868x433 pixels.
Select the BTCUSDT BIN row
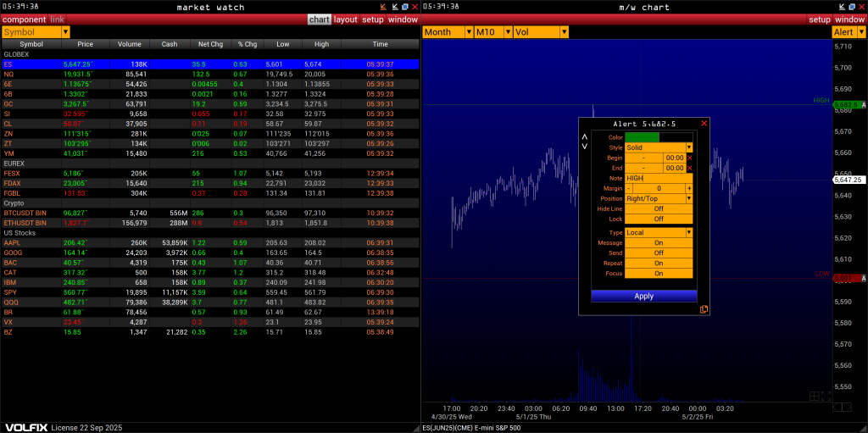pos(210,214)
